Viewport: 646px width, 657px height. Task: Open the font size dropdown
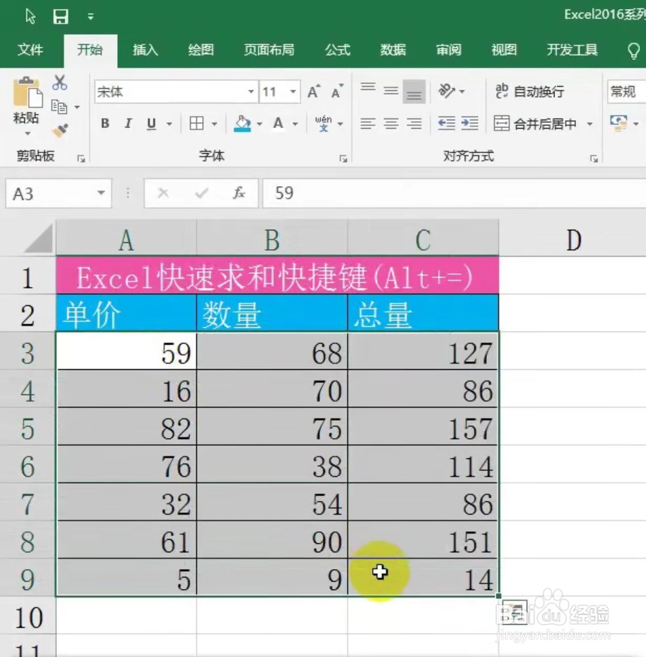pyautogui.click(x=292, y=92)
